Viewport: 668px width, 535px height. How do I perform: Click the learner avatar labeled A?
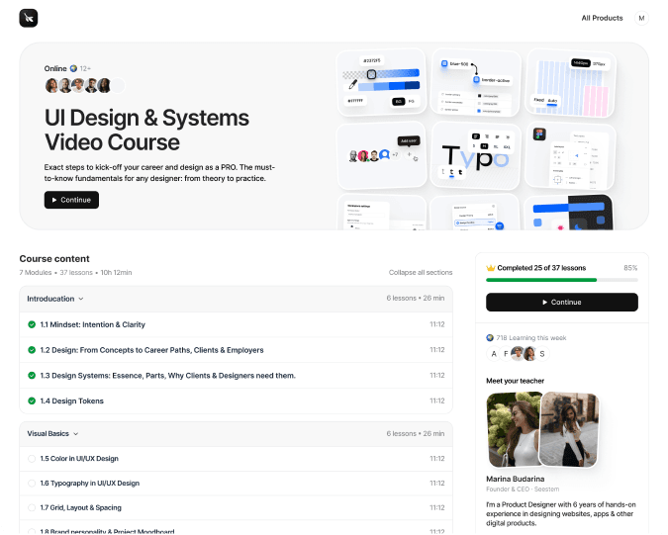(494, 354)
